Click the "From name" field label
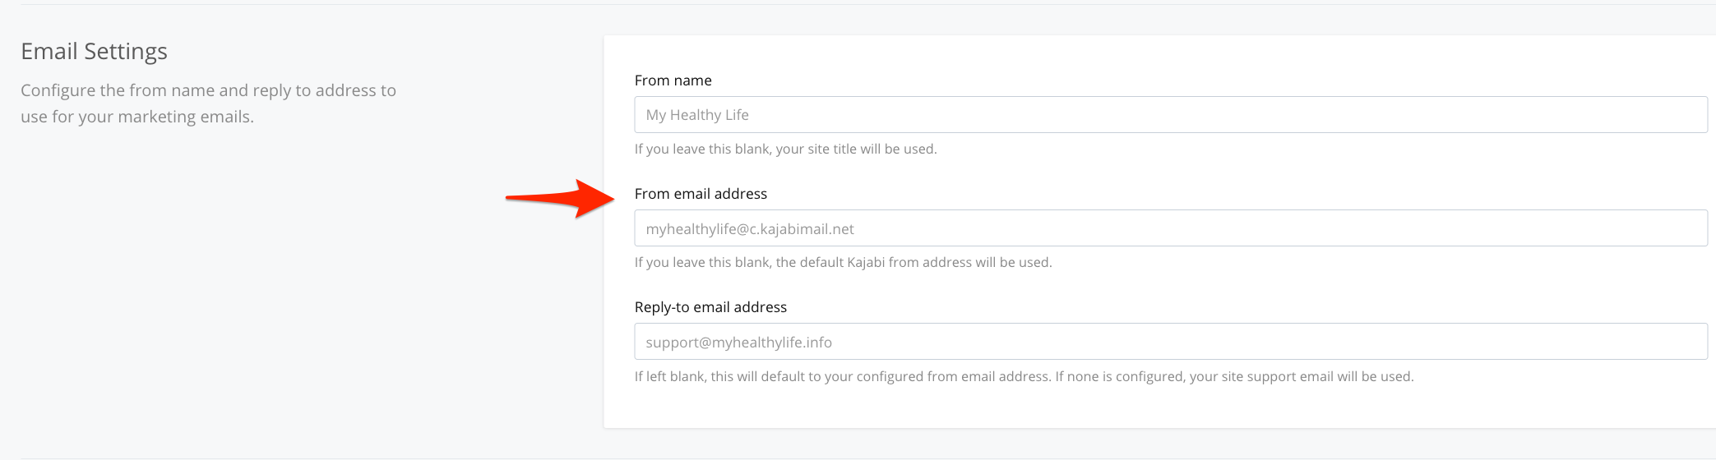This screenshot has width=1716, height=460. [673, 80]
